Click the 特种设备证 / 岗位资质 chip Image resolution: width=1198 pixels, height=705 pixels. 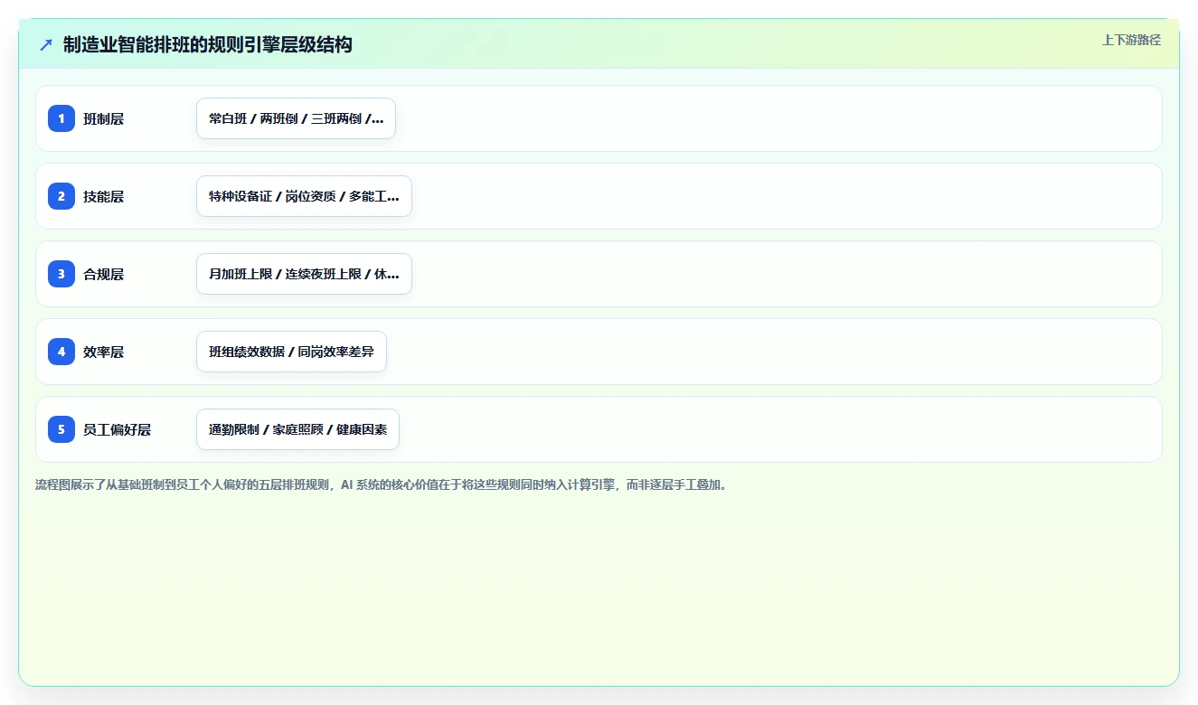[x=304, y=196]
